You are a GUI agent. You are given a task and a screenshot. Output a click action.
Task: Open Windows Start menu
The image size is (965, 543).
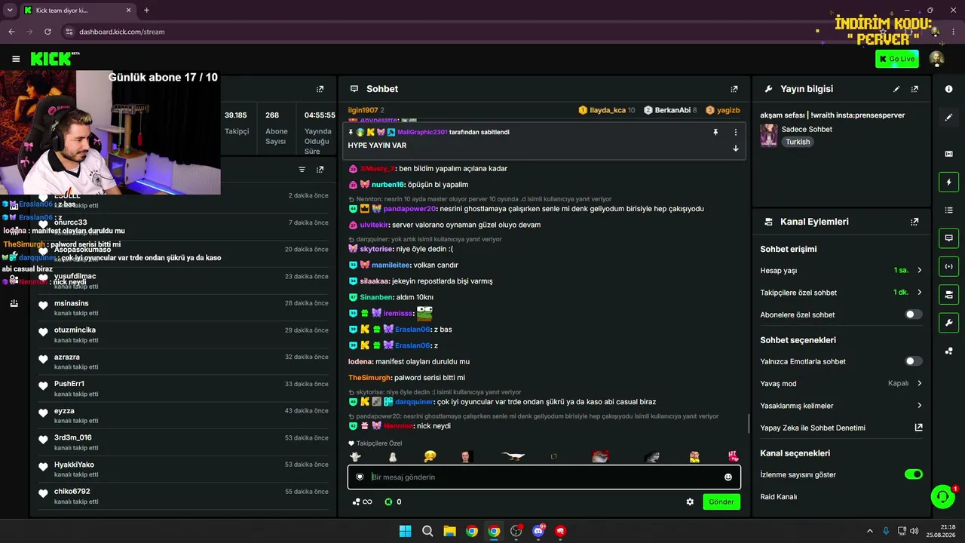pos(405,531)
